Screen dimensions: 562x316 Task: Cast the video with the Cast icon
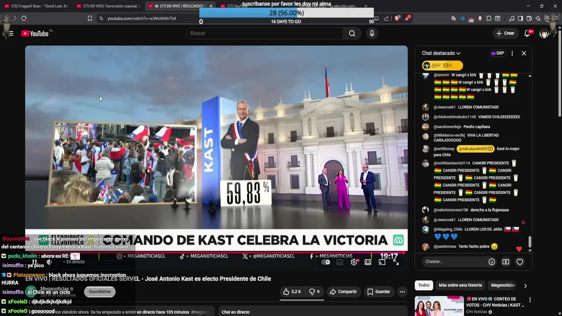point(382,262)
